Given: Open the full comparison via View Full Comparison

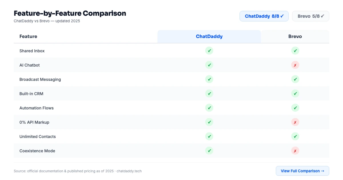Looking at the screenshot, I should tap(302, 171).
